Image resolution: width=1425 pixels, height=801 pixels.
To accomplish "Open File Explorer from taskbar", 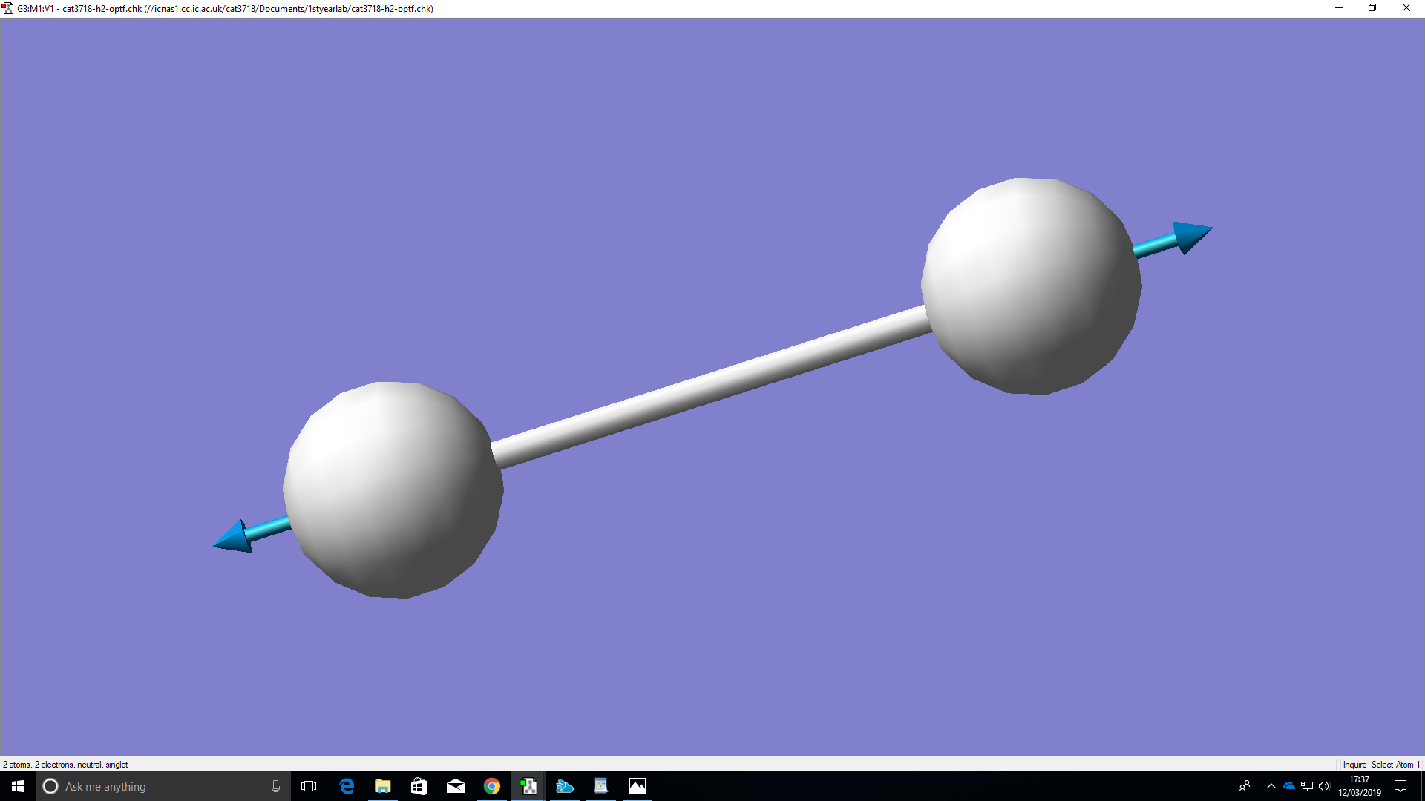I will 383,786.
